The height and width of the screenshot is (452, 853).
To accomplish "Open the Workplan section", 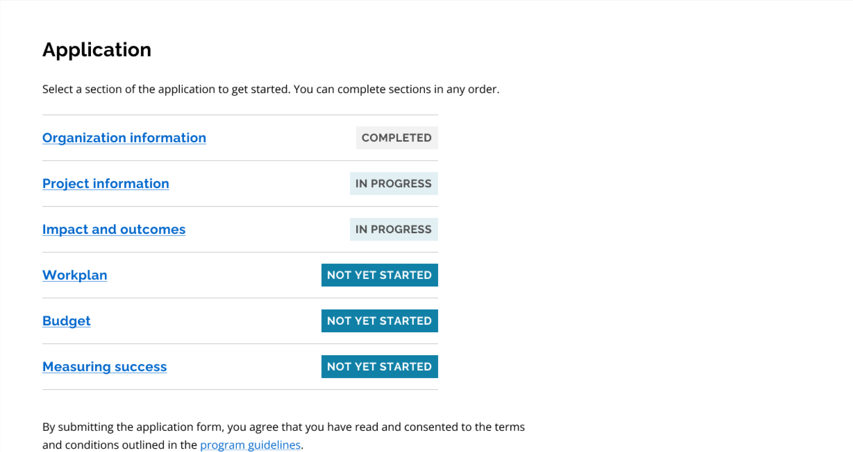I will 74,275.
